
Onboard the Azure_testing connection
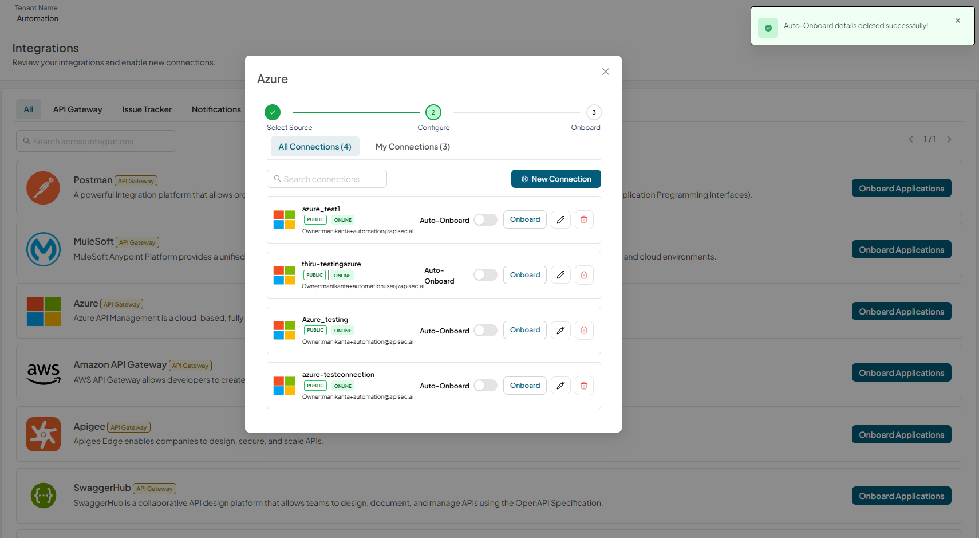pyautogui.click(x=525, y=330)
